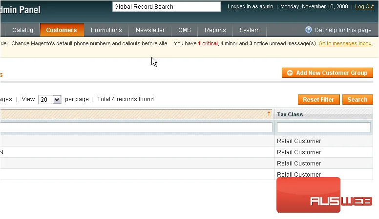Click the Reset Filter button
The height and width of the screenshot is (219, 379).
pos(318,99)
